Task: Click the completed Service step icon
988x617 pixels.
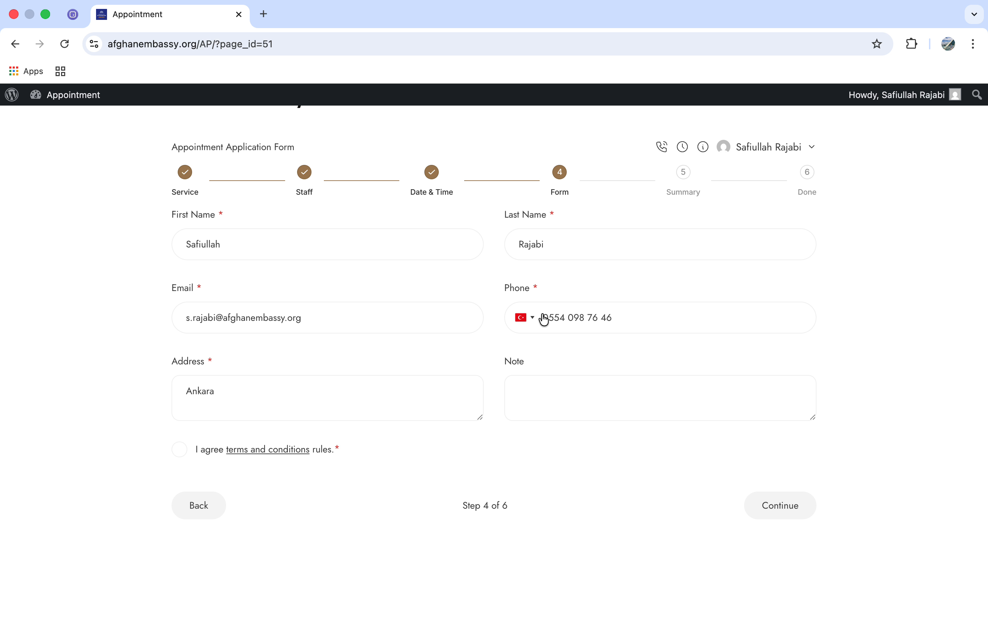Action: pos(184,172)
